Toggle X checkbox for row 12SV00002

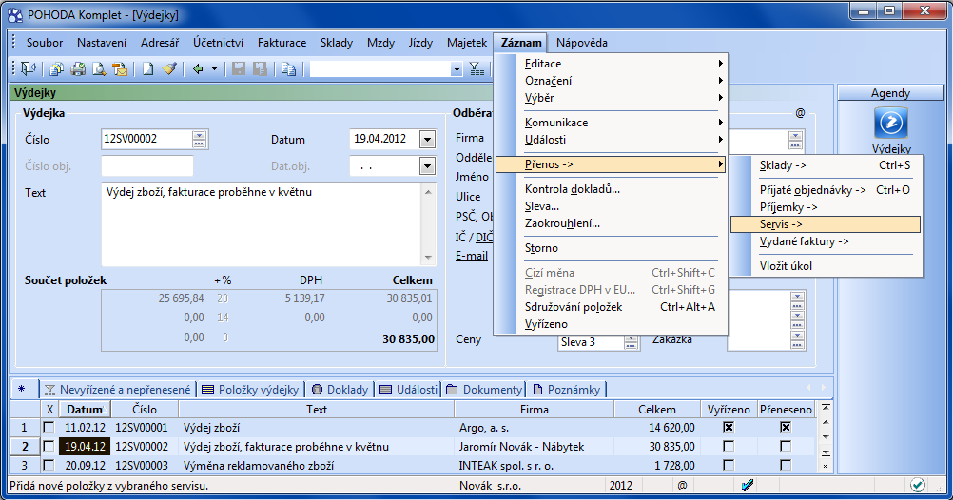point(49,447)
